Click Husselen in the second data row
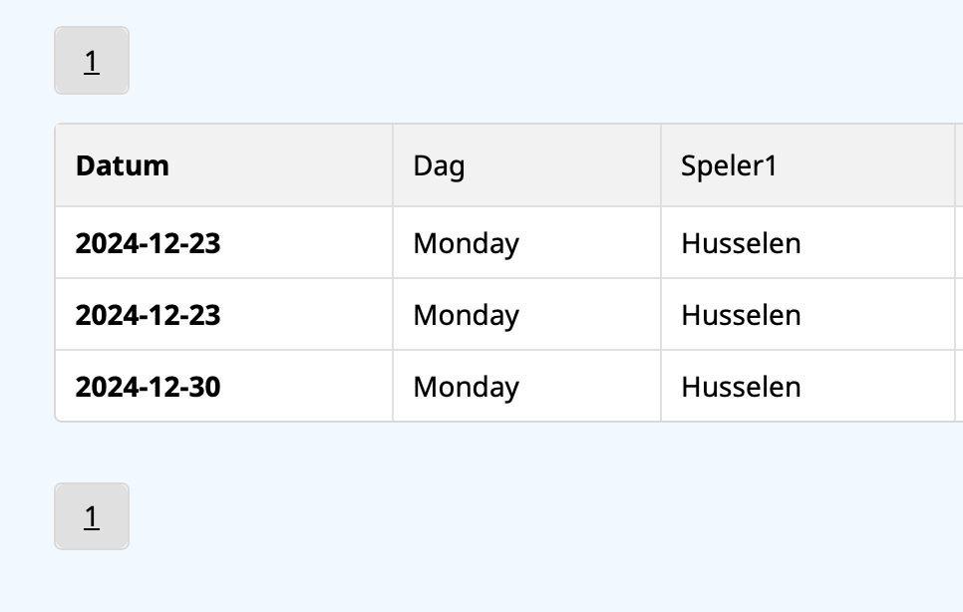Viewport: 963px width, 612px height. click(741, 315)
